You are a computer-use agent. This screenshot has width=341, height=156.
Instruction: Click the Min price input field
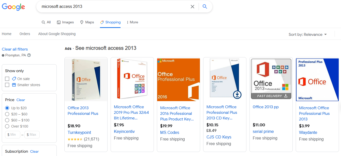click(13, 135)
